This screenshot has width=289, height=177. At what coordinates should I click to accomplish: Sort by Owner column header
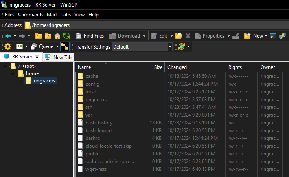coord(270,67)
